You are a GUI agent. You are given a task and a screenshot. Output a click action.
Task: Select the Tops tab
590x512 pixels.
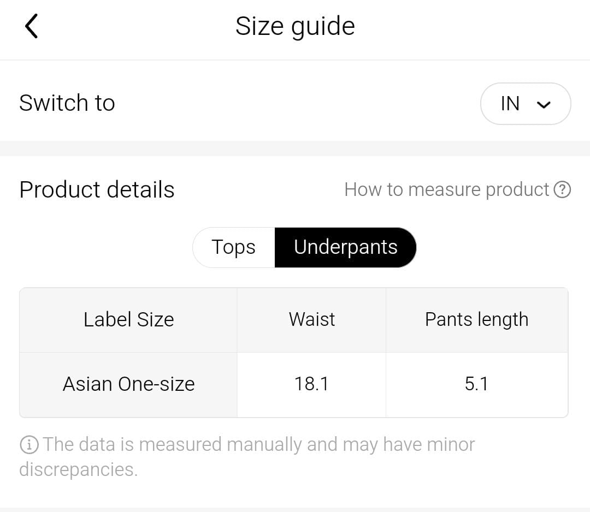[234, 247]
